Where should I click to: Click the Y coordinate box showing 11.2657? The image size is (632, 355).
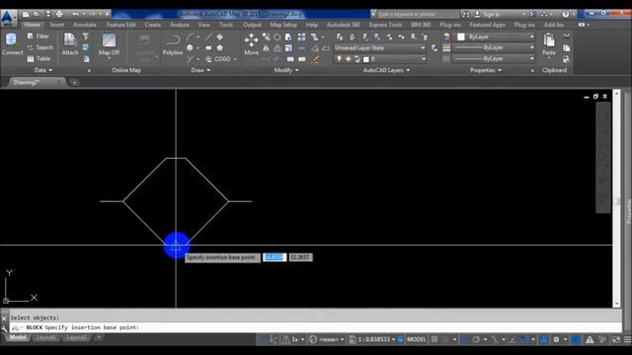[x=300, y=257]
